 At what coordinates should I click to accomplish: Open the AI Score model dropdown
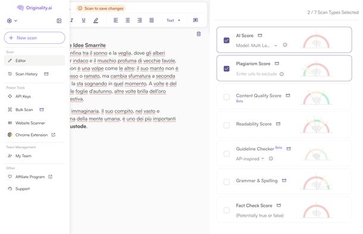[x=256, y=46]
